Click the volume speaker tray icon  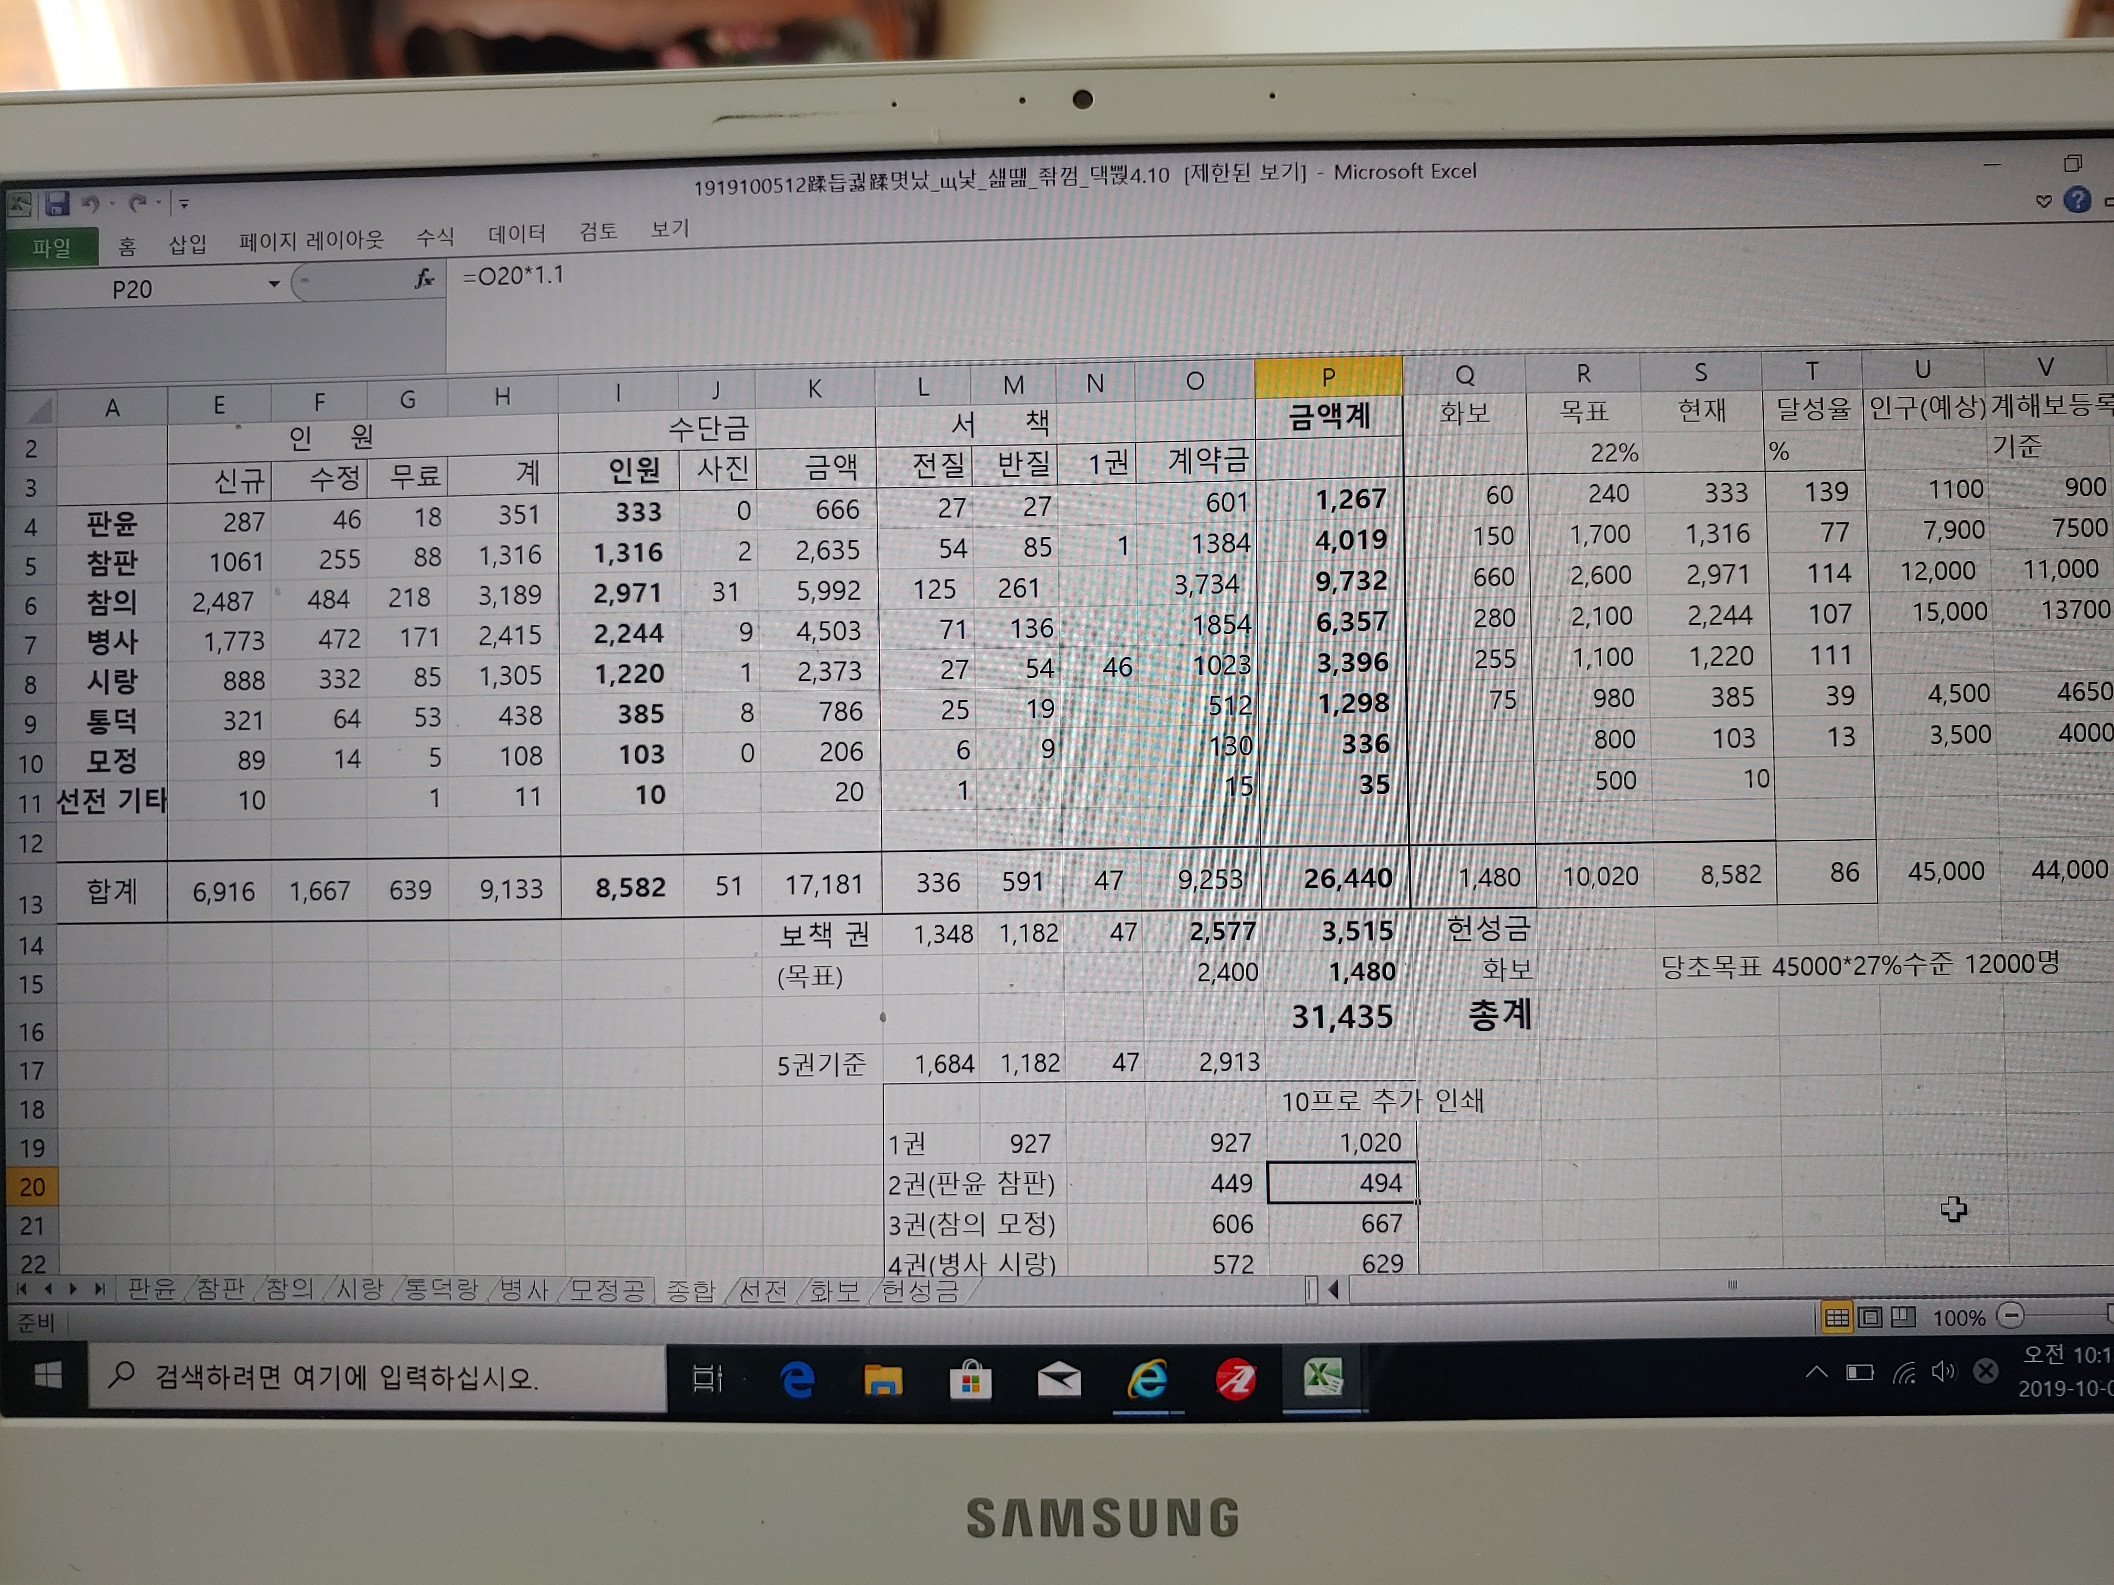click(1943, 1372)
